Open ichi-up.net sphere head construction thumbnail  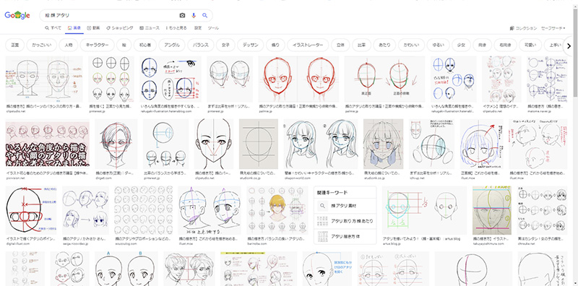431,144
